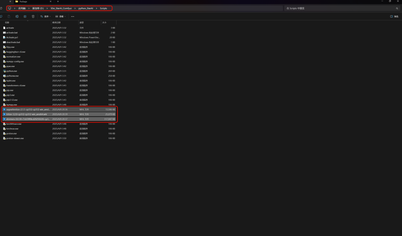Image resolution: width=402 pixels, height=236 pixels.
Task: Open the Sort (排序) dropdown
Action: (x=46, y=16)
